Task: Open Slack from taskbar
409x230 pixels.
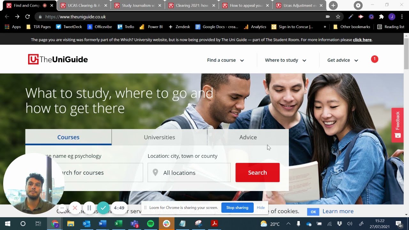Action: [x=166, y=224]
